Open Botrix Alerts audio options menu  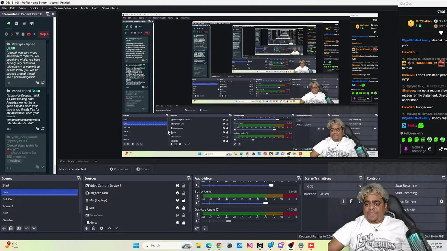point(197,197)
